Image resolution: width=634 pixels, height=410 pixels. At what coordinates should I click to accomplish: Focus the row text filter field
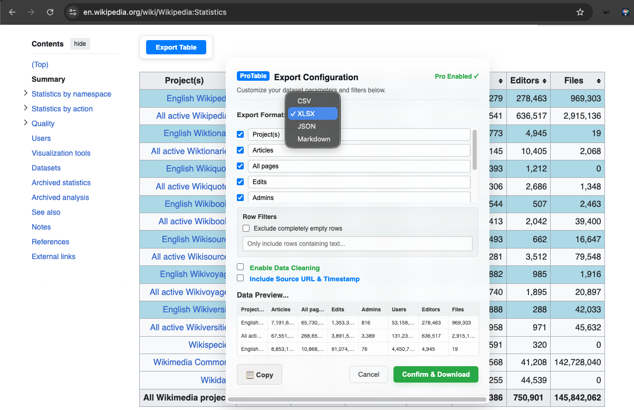357,244
